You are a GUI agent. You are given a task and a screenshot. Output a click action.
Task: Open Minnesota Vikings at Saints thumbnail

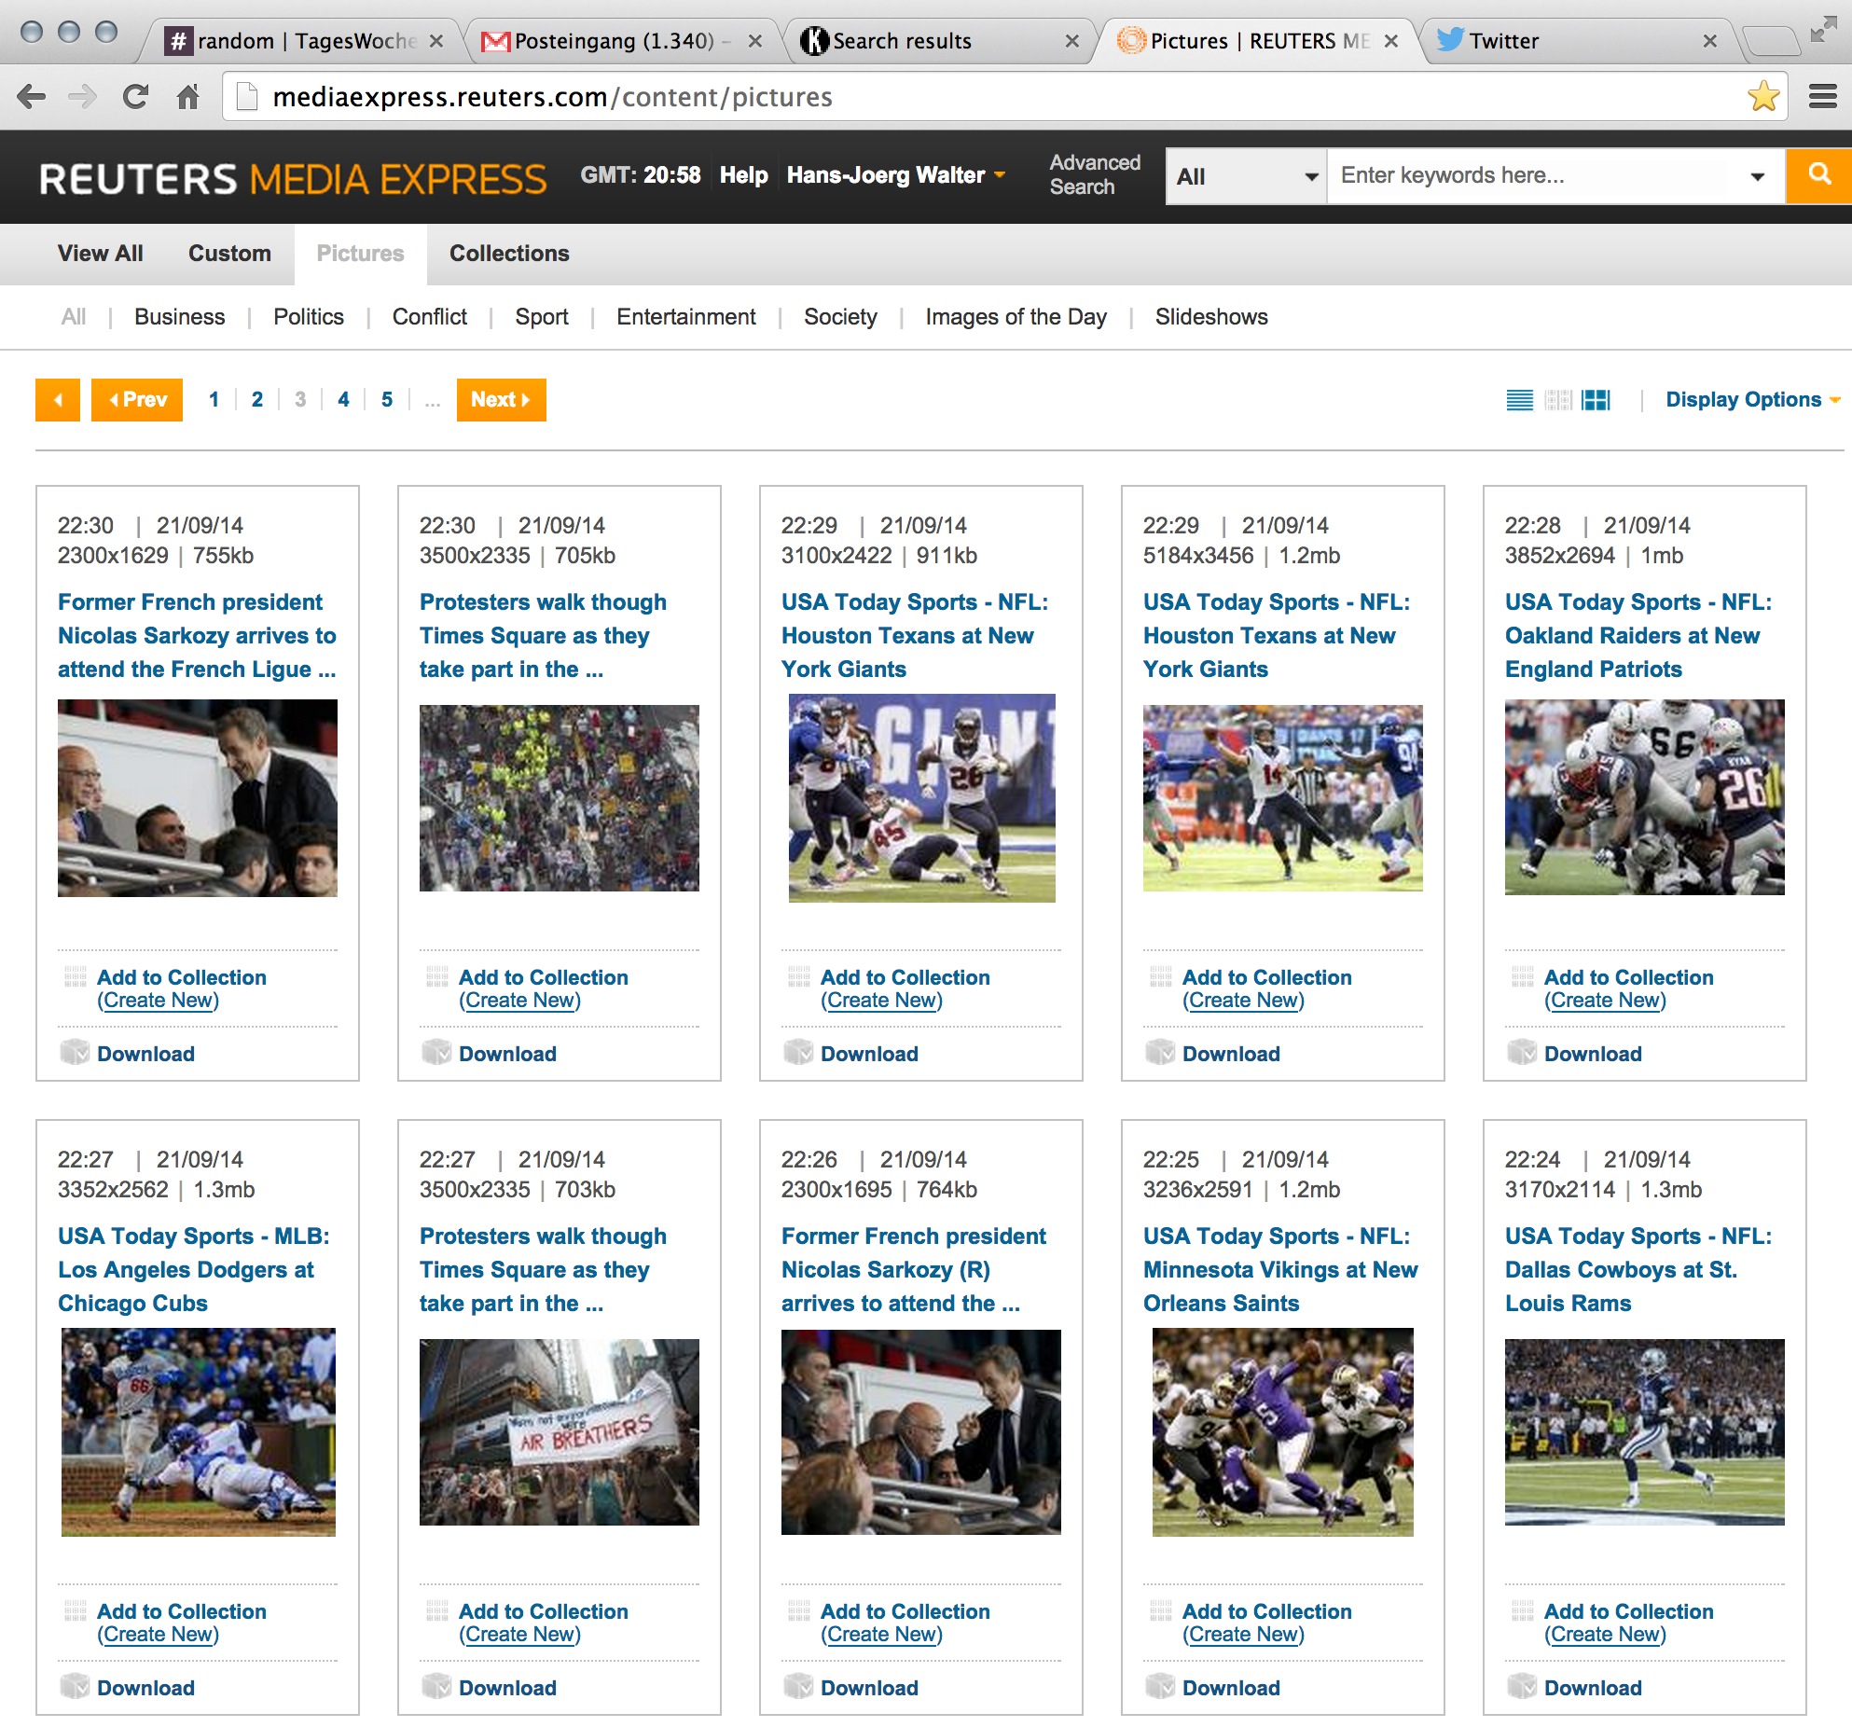pyautogui.click(x=1283, y=1432)
